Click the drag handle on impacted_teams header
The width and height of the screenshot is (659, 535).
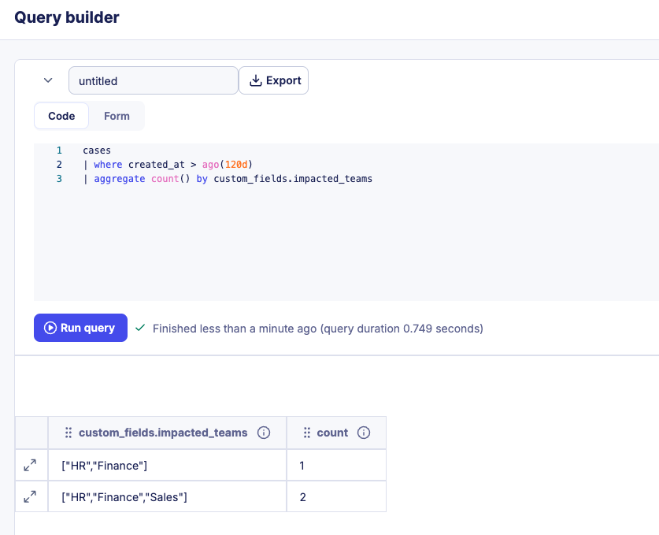[x=68, y=433]
